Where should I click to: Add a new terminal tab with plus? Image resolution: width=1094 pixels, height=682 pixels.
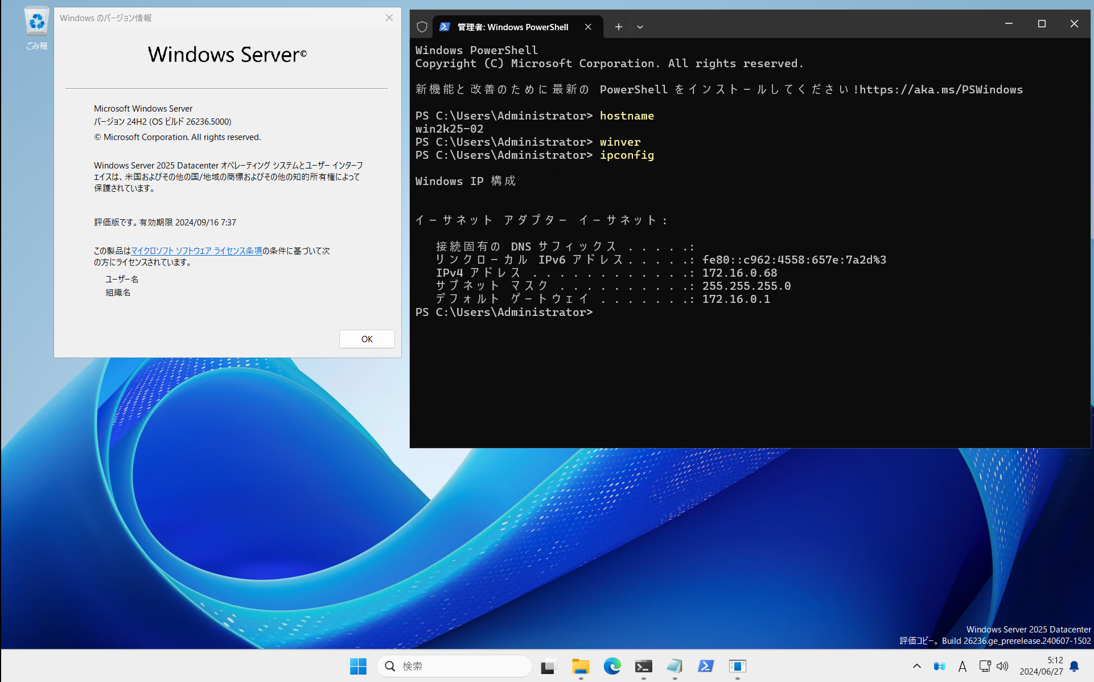(618, 27)
